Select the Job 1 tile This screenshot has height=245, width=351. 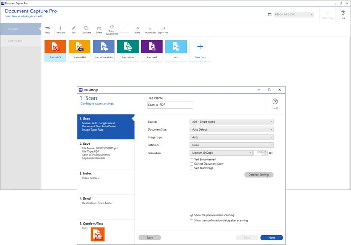coord(176,51)
